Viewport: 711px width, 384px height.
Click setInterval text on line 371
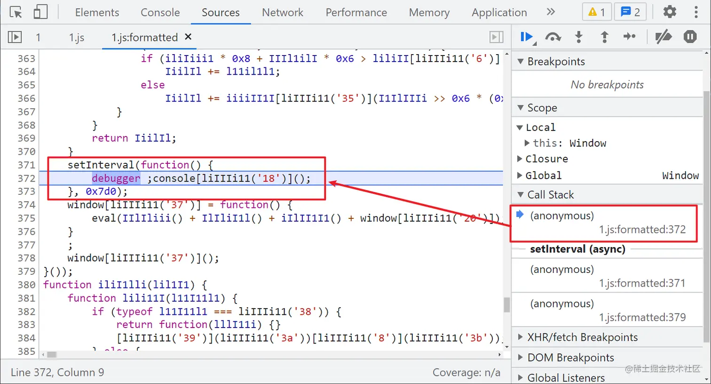coord(101,165)
